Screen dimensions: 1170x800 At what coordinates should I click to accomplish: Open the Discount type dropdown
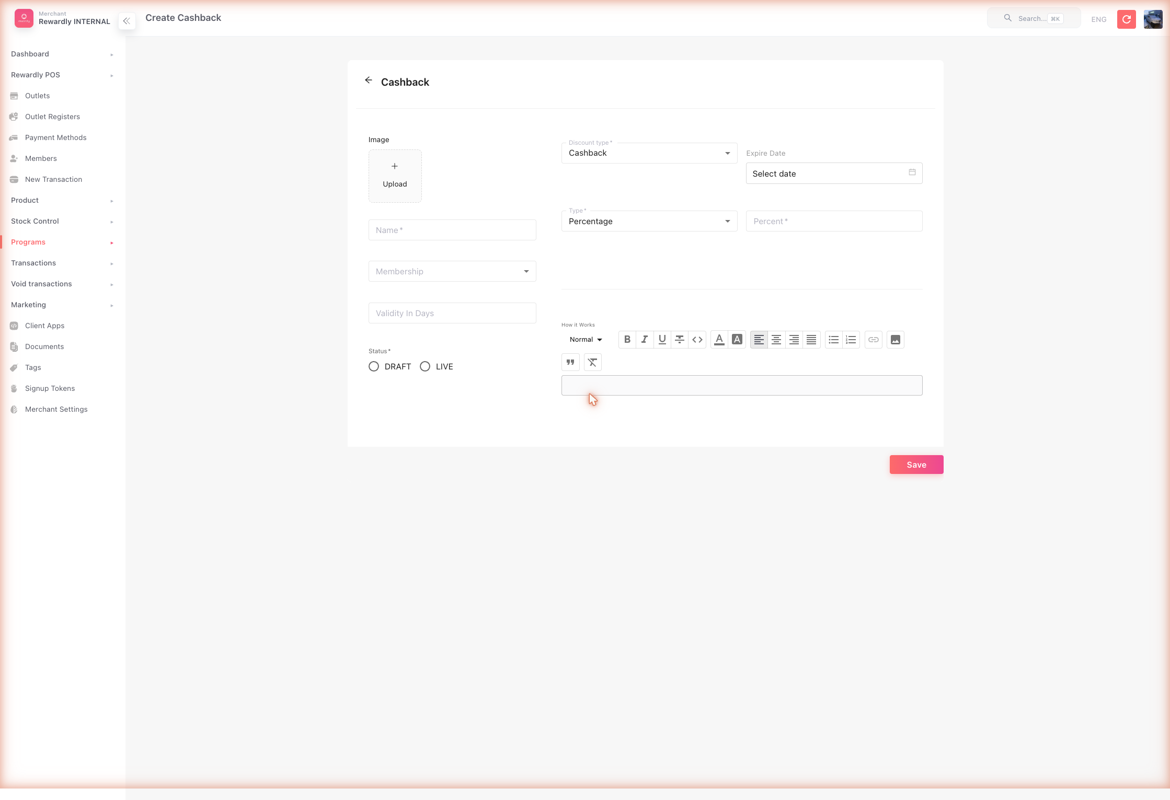649,153
